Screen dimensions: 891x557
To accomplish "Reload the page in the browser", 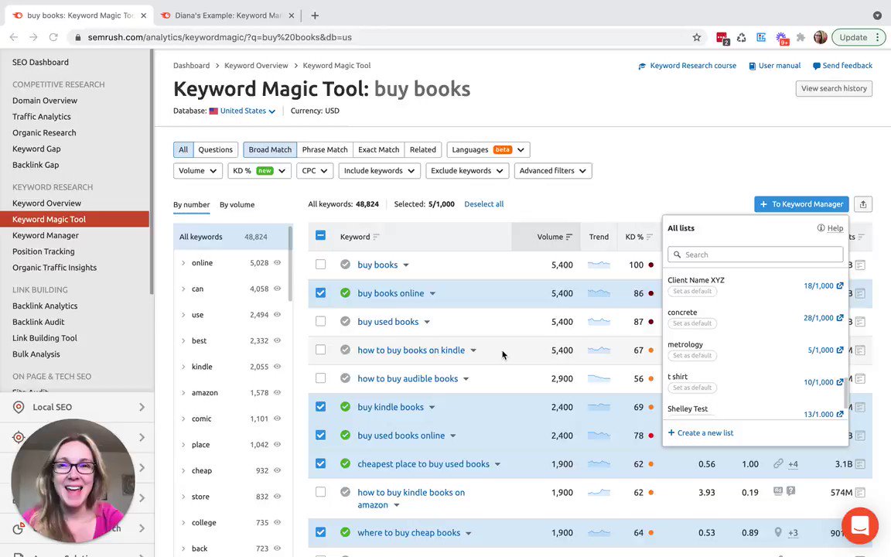I will click(53, 37).
